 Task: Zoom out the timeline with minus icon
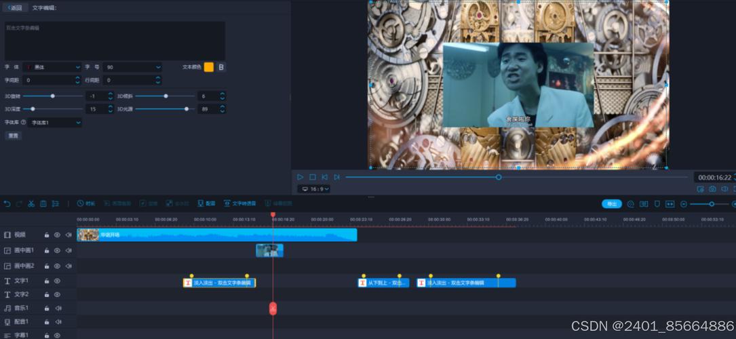(x=684, y=204)
